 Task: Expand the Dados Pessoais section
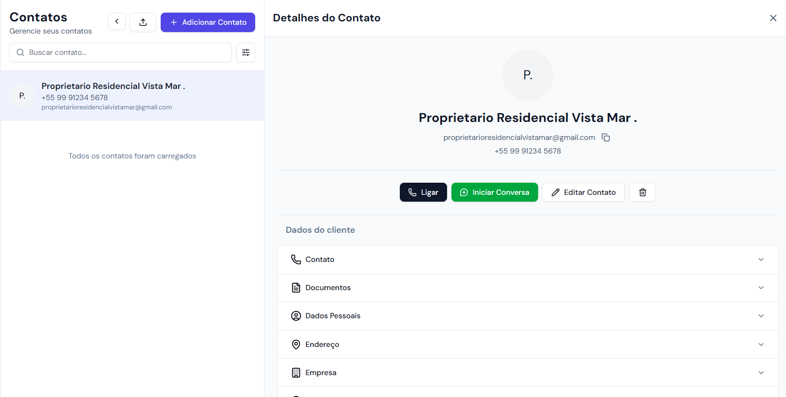[527, 316]
